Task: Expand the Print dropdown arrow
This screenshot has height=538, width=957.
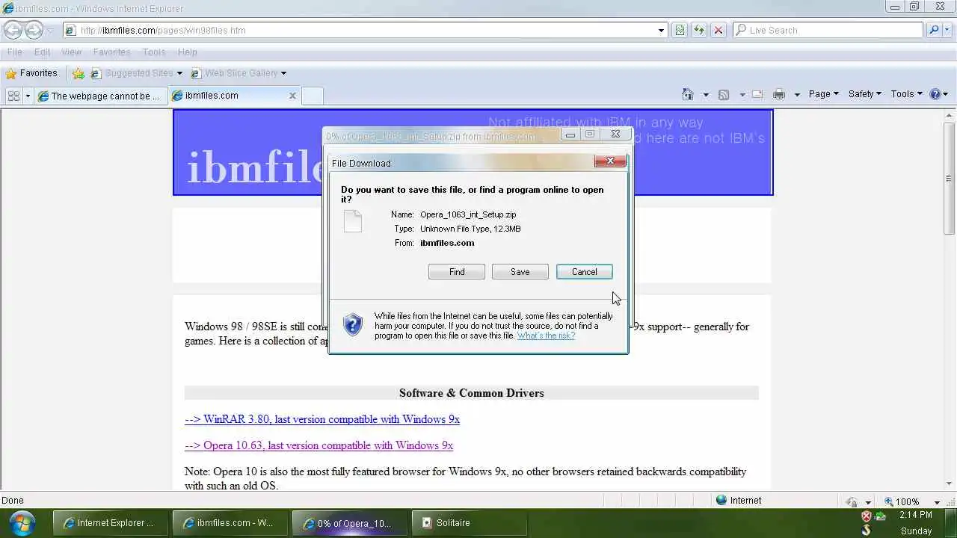Action: click(x=797, y=95)
